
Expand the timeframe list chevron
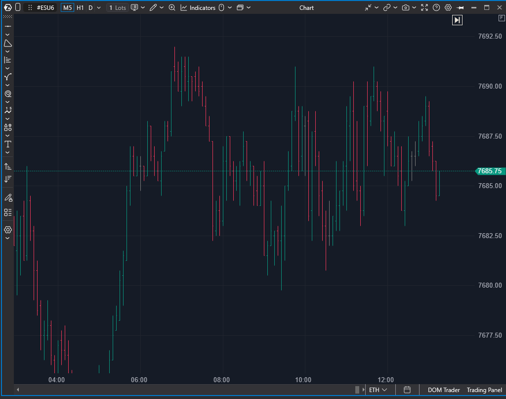[99, 8]
